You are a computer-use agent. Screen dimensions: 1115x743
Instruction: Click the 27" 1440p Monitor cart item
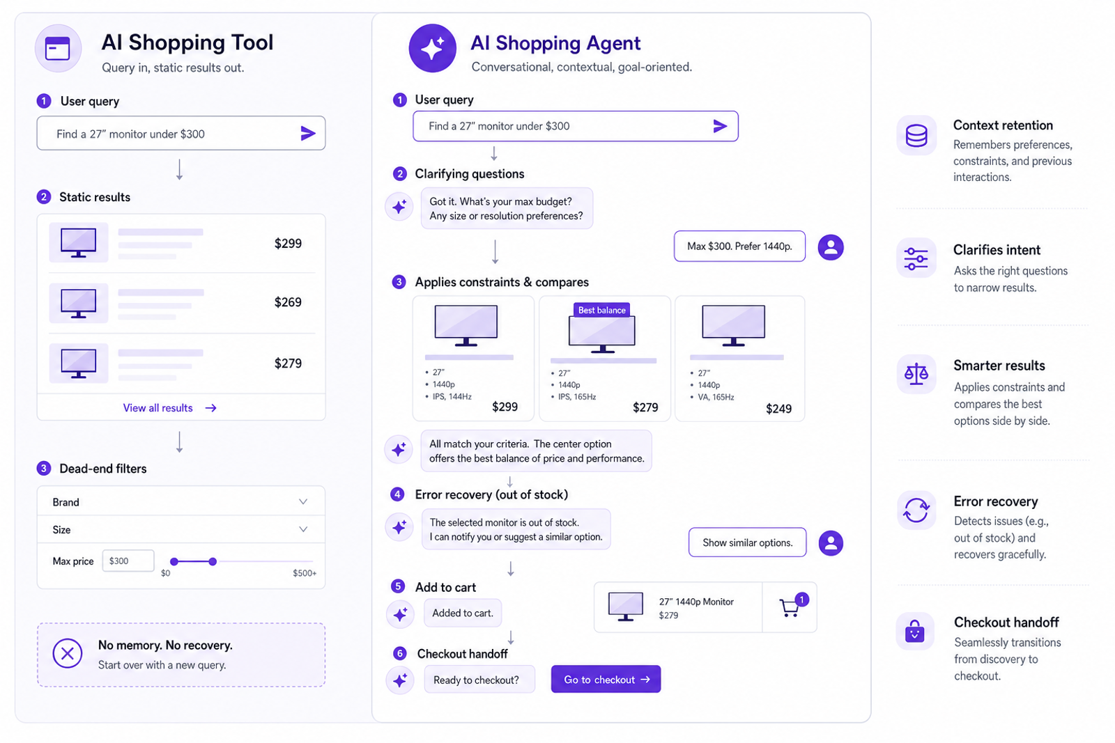pos(678,607)
